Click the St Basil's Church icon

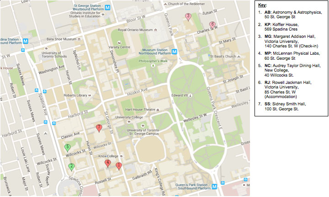239,57
